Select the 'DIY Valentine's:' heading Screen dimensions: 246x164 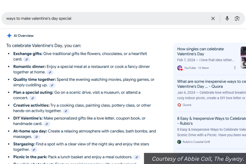pyautogui.click(x=28, y=118)
